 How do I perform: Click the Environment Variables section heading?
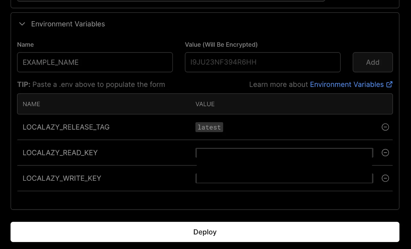(68, 24)
